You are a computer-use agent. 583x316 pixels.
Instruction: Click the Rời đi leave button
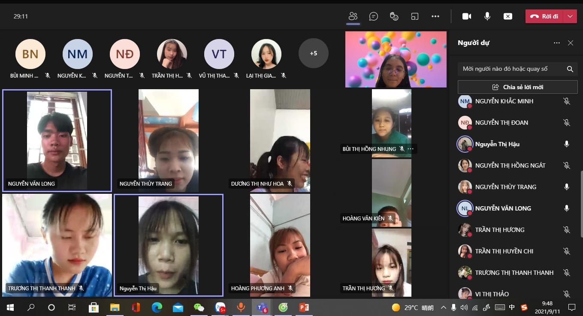point(545,16)
